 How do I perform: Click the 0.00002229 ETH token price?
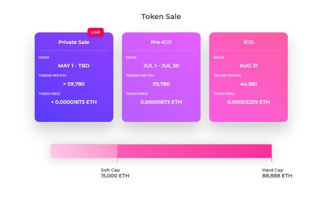(x=248, y=102)
